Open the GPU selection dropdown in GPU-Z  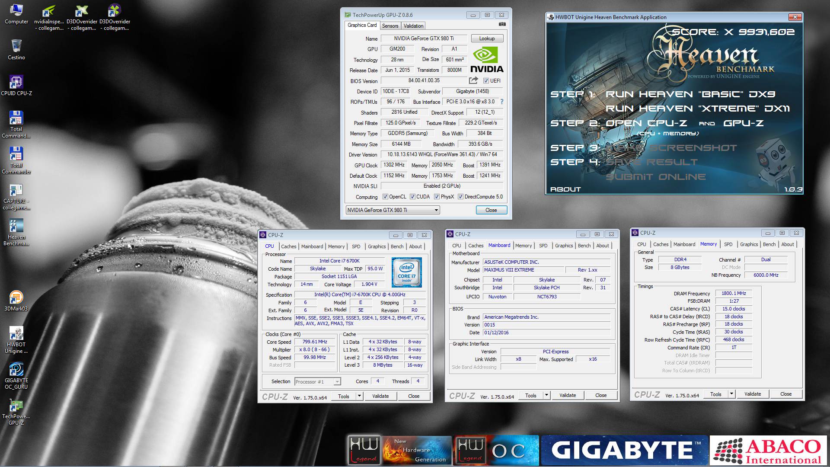(x=393, y=210)
